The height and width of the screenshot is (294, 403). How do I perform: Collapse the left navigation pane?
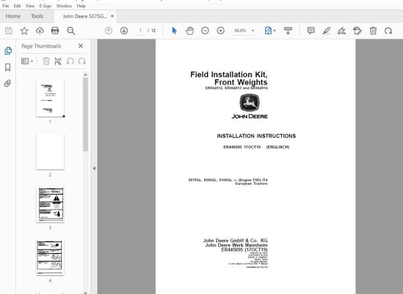click(94, 168)
